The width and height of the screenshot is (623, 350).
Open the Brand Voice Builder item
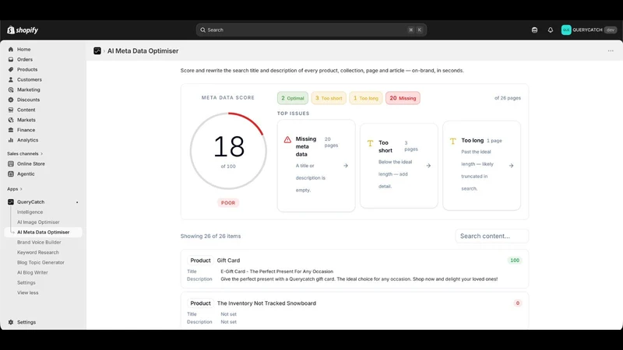point(39,243)
